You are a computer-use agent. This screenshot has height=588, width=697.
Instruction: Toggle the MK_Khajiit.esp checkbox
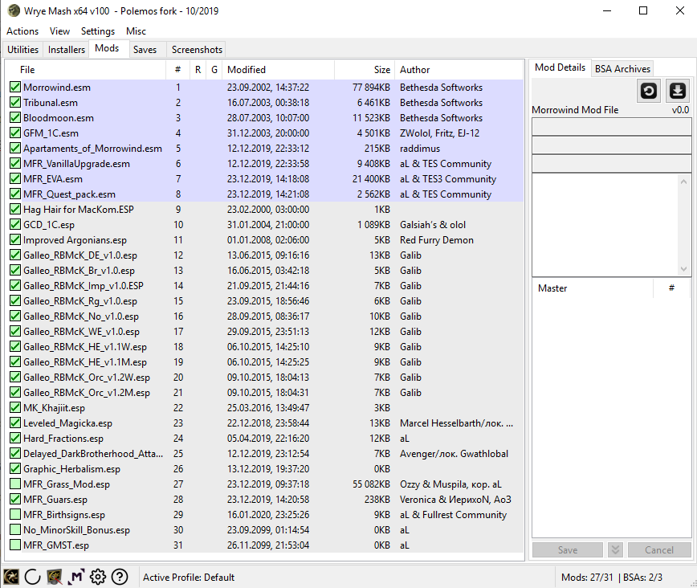coord(15,408)
